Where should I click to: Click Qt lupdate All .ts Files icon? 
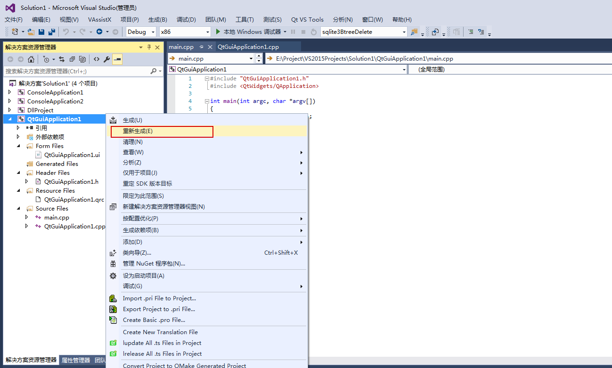[113, 343]
